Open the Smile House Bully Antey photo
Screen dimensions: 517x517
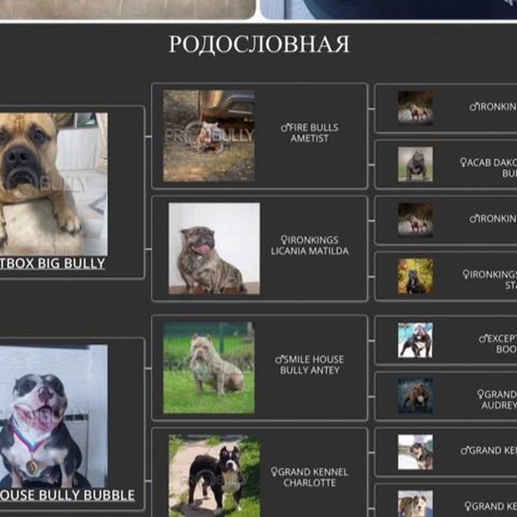[209, 368]
